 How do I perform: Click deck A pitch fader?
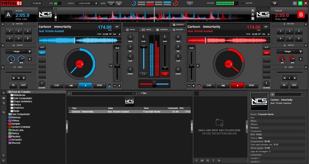(x=117, y=66)
